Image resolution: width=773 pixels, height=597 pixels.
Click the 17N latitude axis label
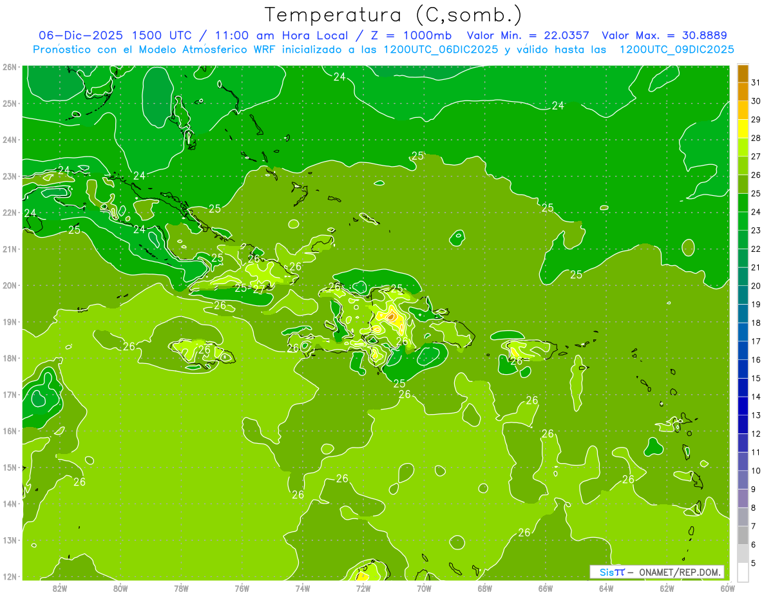tap(9, 395)
